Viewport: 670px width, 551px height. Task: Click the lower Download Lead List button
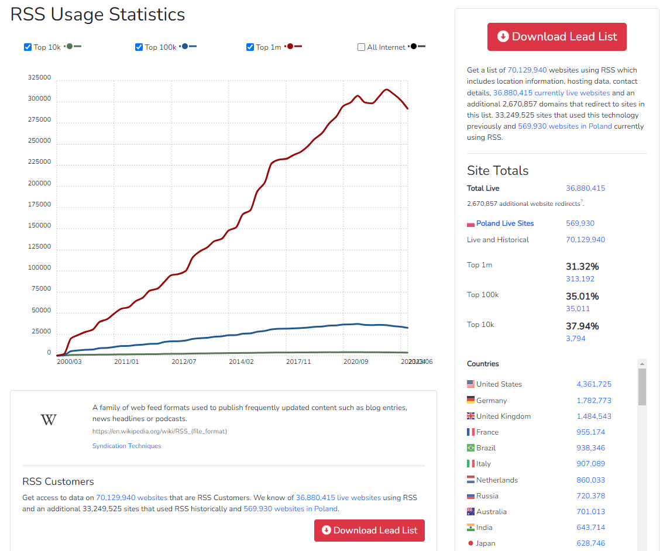(369, 531)
